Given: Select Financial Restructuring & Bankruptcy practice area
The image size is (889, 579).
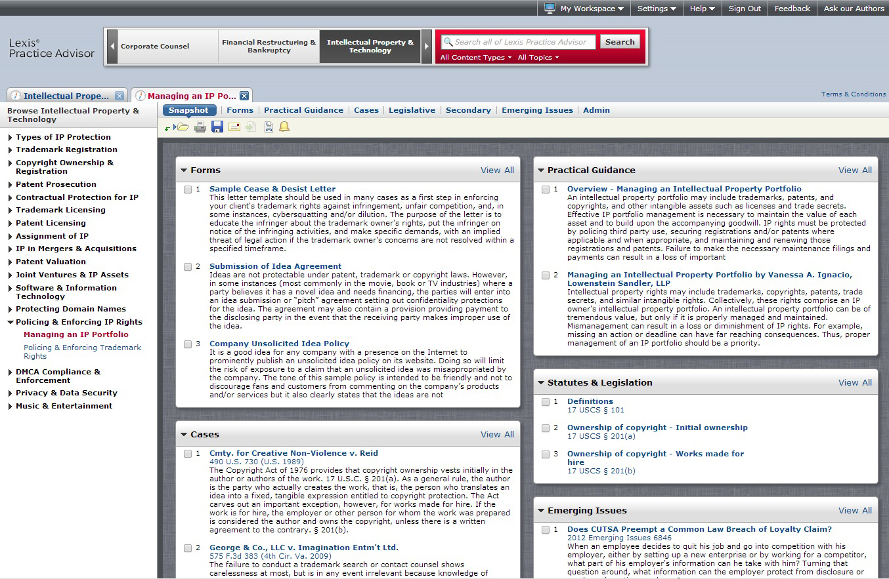Looking at the screenshot, I should point(269,47).
